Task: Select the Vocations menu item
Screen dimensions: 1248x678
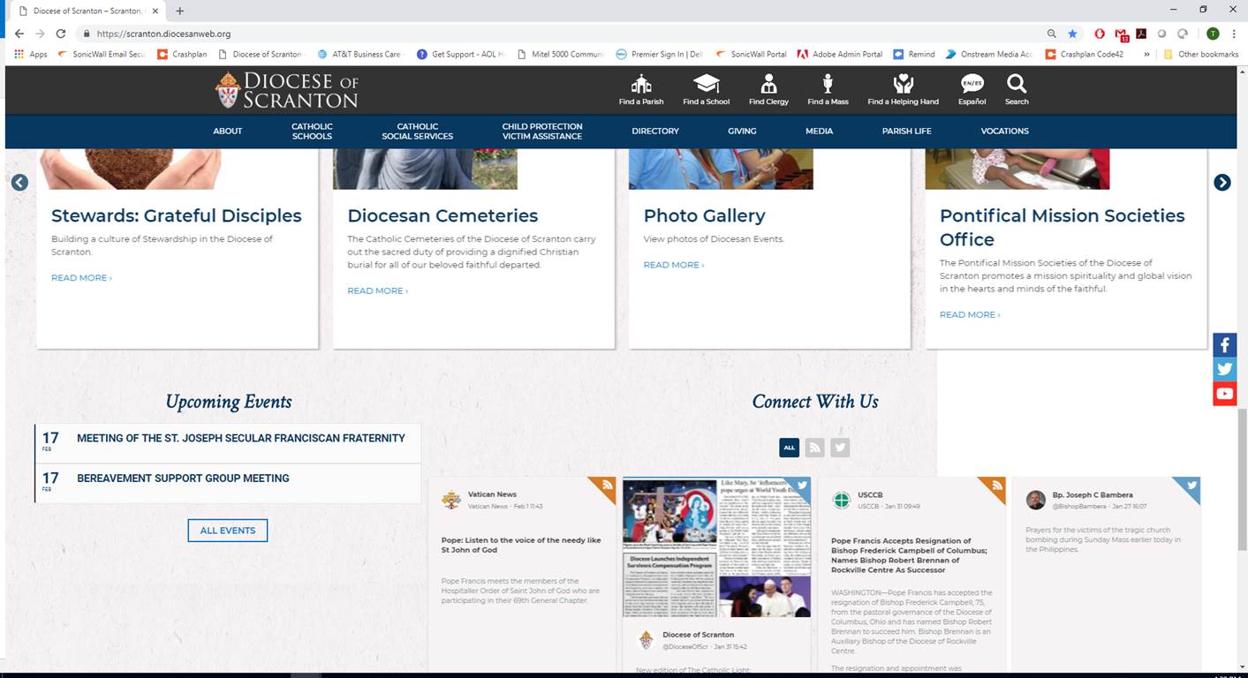Action: tap(1004, 132)
